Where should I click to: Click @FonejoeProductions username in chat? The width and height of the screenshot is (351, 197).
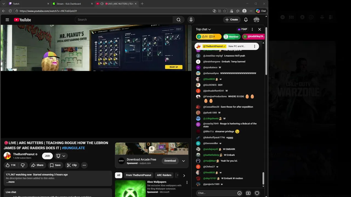[215, 97]
